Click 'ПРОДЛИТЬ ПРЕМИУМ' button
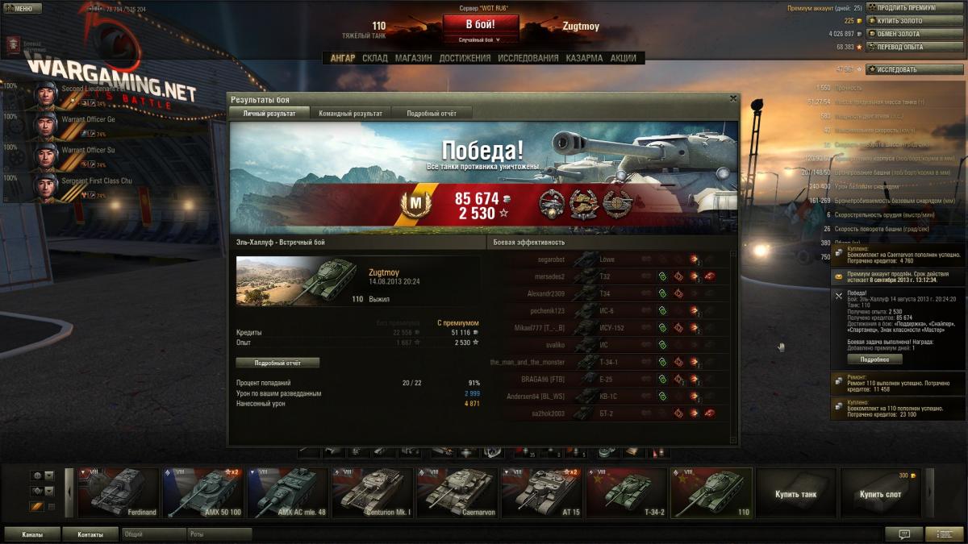Viewport: 968px width, 544px height. tap(915, 7)
